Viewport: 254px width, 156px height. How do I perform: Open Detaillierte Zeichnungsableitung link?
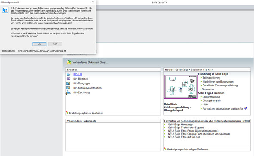click(x=220, y=86)
